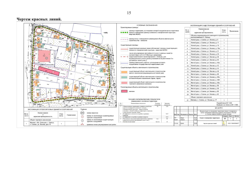Click the light pink existing store legend swatch
The width and height of the screenshot is (247, 175).
124,82
